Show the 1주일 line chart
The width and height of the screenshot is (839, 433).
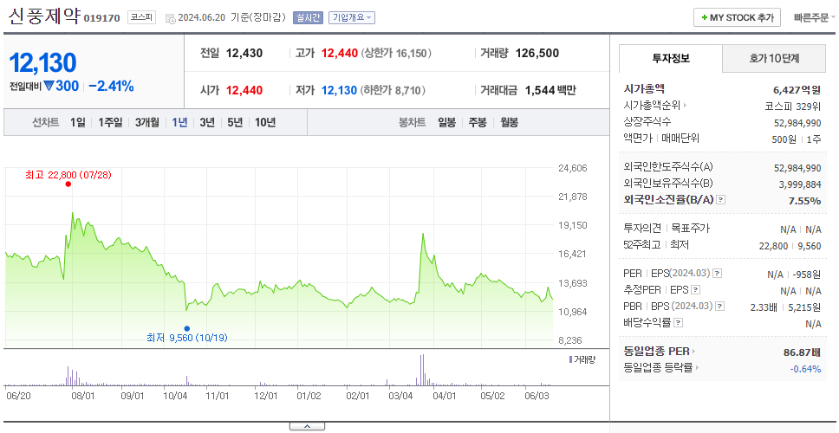(110, 122)
